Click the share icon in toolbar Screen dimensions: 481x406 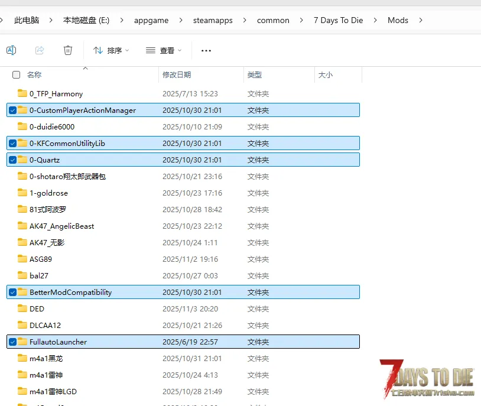click(x=40, y=50)
